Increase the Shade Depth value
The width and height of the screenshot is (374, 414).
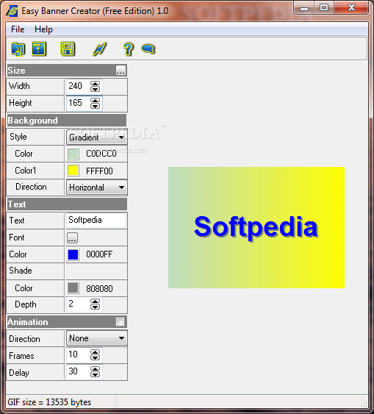95,301
